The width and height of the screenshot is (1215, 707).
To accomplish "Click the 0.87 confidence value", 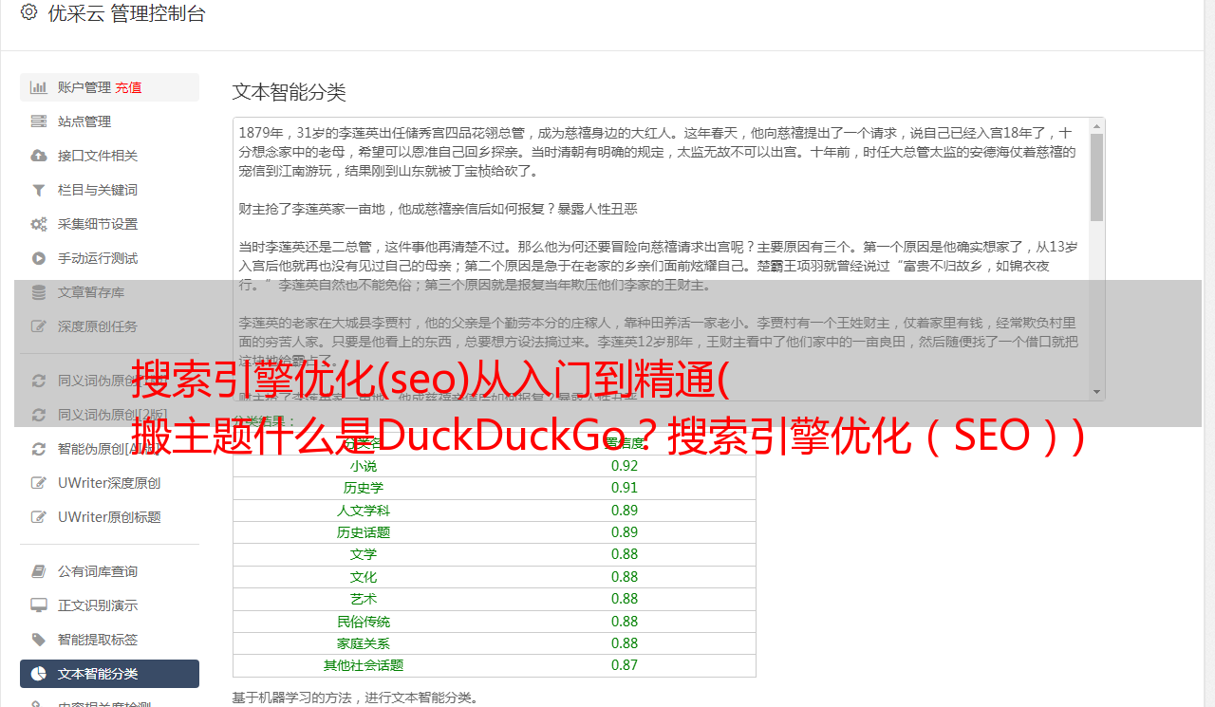I will (x=625, y=665).
